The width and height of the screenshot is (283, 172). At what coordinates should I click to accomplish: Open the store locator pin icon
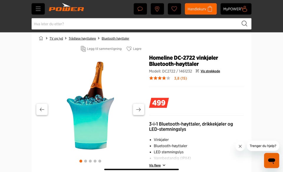157,9
